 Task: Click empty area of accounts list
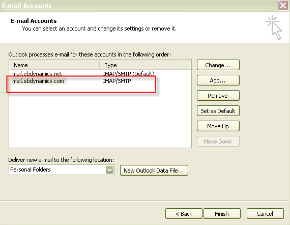100,120
